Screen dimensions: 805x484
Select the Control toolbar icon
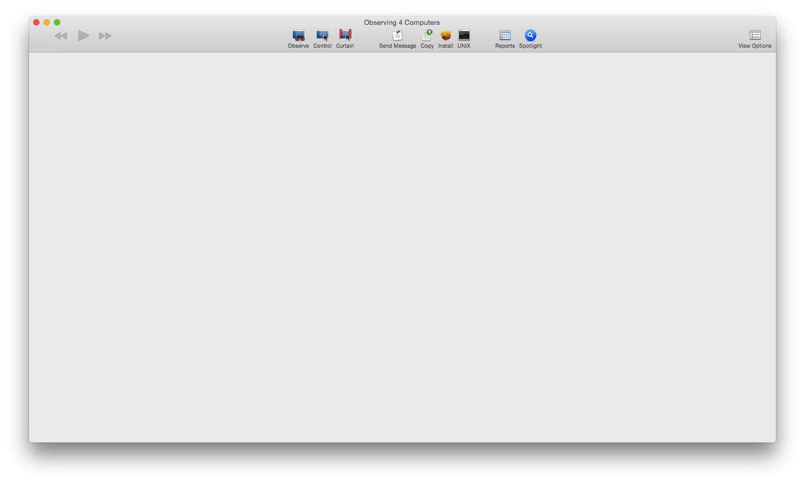[322, 35]
